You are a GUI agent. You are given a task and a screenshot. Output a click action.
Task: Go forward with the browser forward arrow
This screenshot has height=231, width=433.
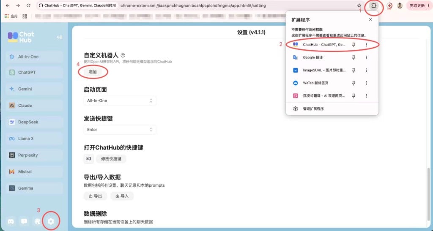18,5
